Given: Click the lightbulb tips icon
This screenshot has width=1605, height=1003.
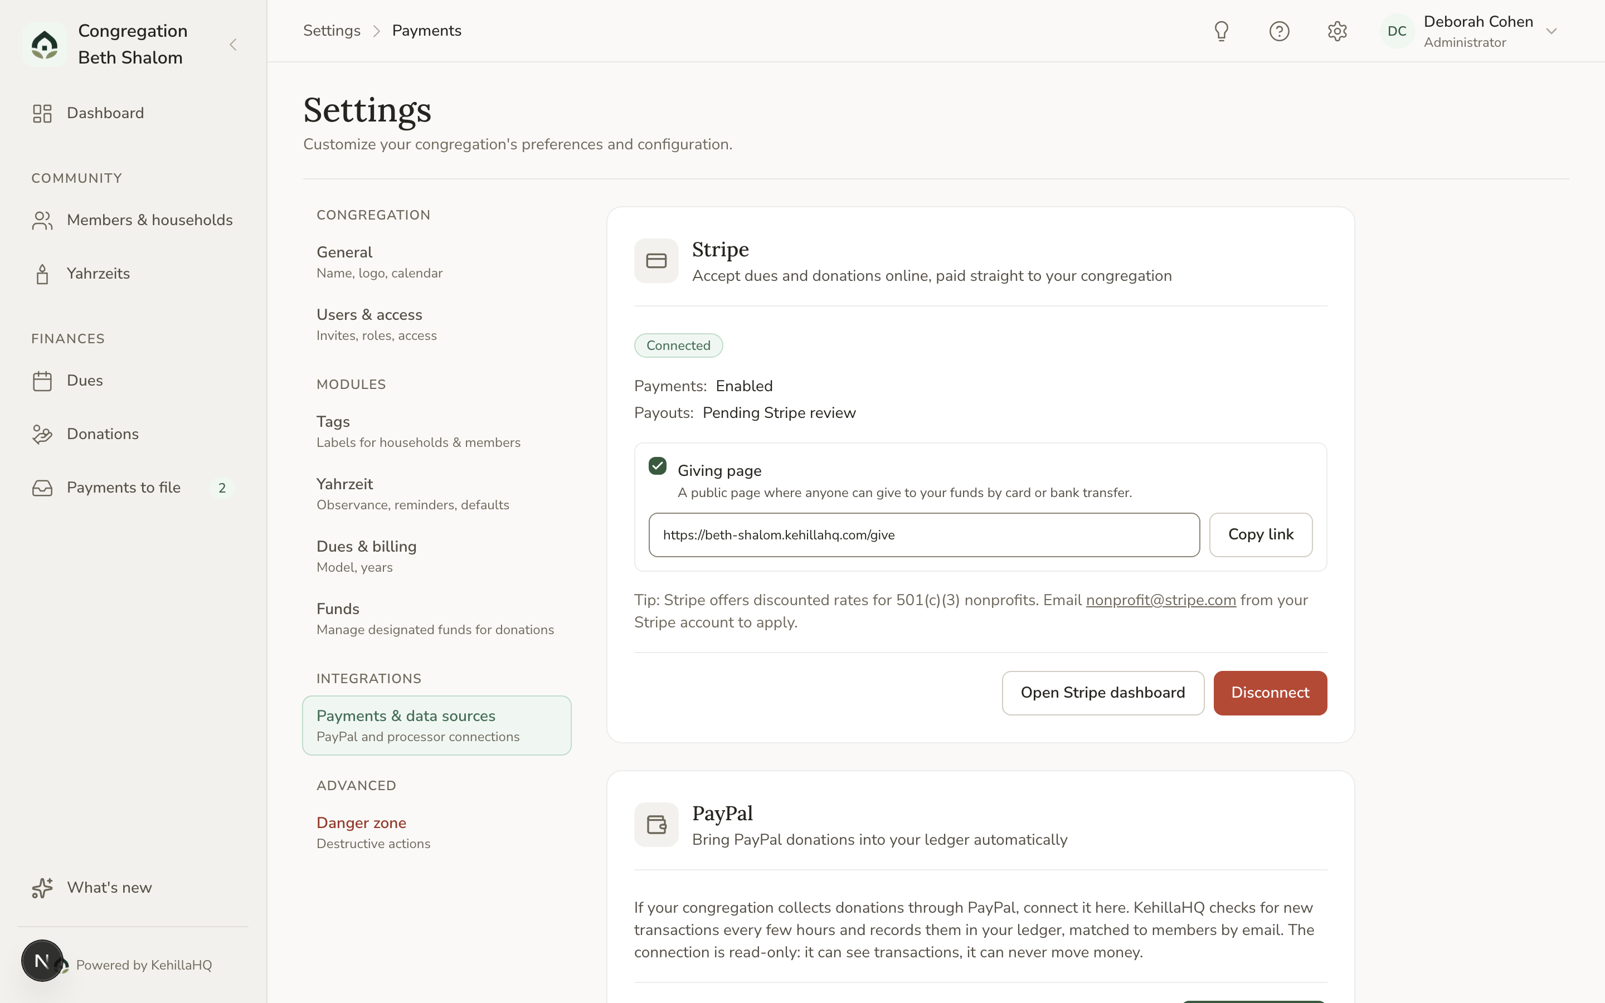Looking at the screenshot, I should 1221,31.
